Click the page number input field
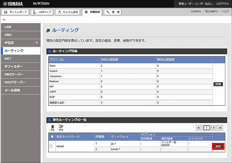Screen dimensions: 232x163 (206, 128)
